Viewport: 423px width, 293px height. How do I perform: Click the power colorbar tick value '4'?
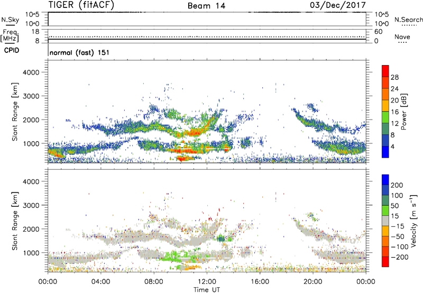[x=393, y=146]
